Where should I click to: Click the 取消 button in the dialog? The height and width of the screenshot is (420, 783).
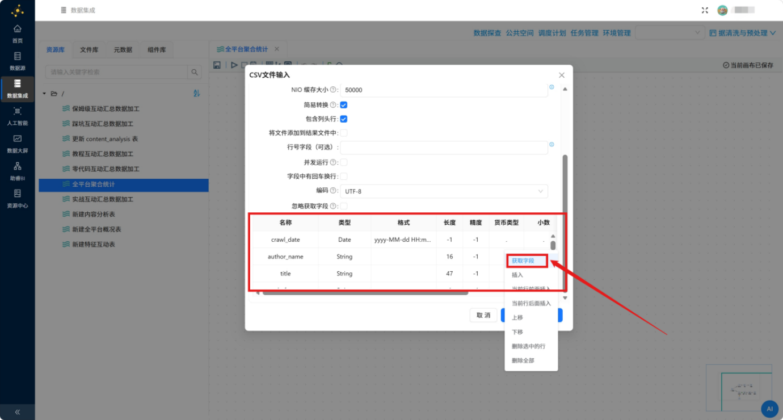click(x=483, y=316)
